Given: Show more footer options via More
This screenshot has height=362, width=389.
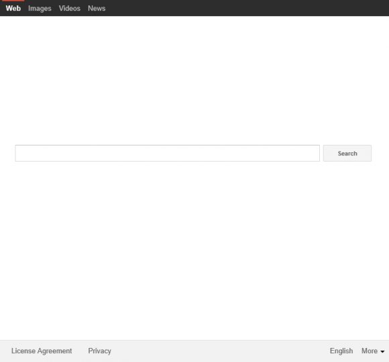Looking at the screenshot, I should pyautogui.click(x=373, y=351).
